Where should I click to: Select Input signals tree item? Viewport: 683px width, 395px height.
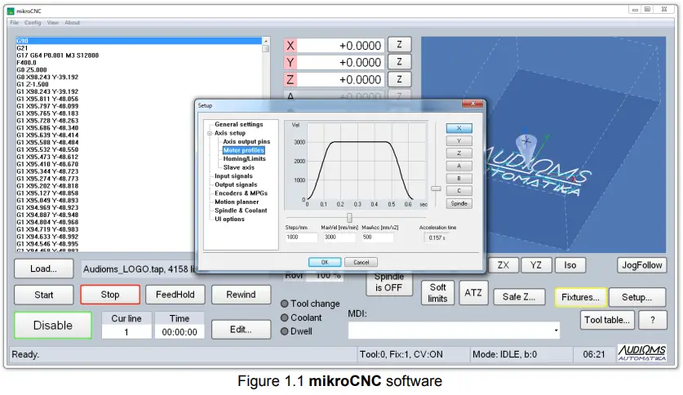click(233, 176)
